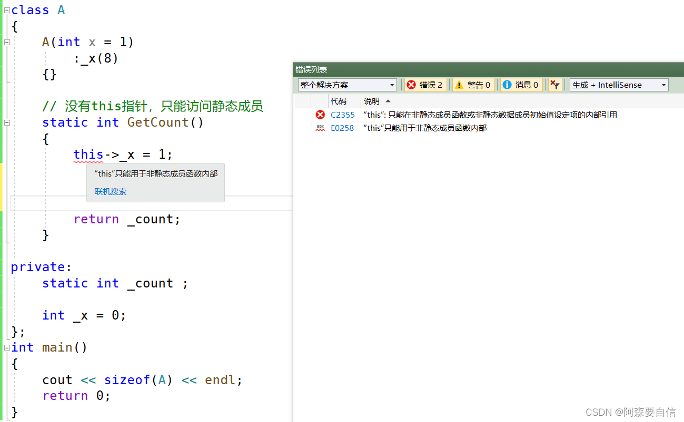Sort by the 代码 column header
684x422 pixels.
pyautogui.click(x=339, y=101)
